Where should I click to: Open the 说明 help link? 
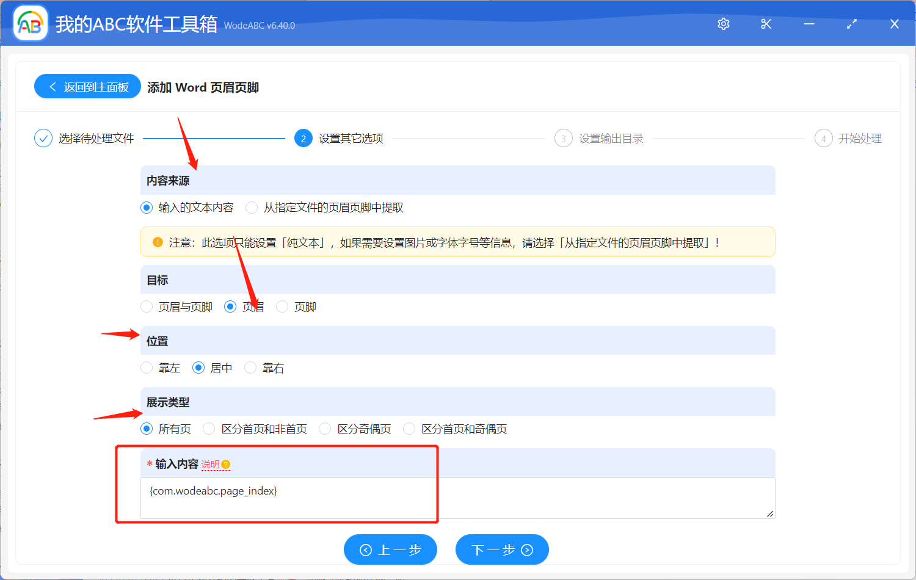(x=211, y=464)
